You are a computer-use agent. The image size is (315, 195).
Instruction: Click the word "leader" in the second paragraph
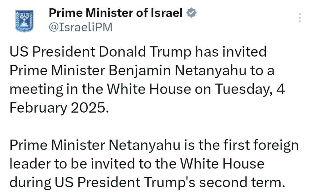[30, 164]
